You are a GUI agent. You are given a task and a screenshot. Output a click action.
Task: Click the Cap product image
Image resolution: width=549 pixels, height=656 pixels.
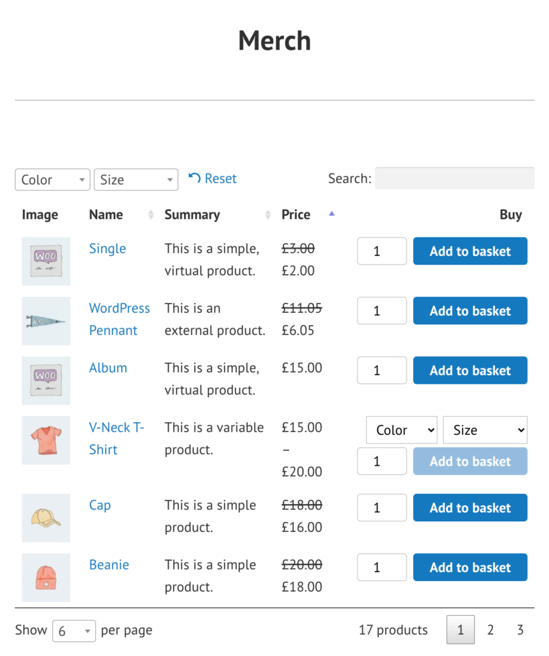pos(46,518)
